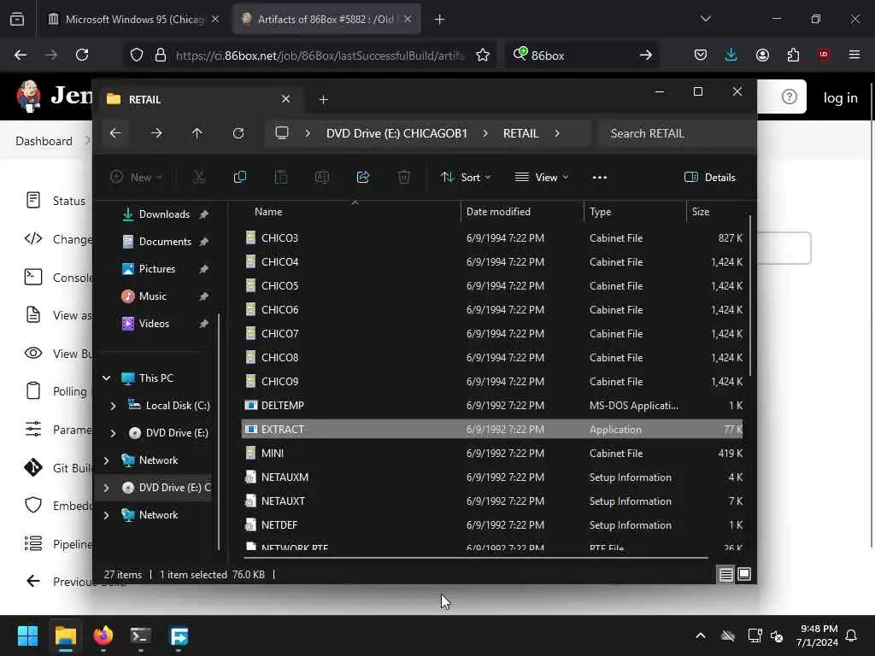Go forward in File Explorer
Viewport: 875px width, 656px height.
pyautogui.click(x=156, y=133)
